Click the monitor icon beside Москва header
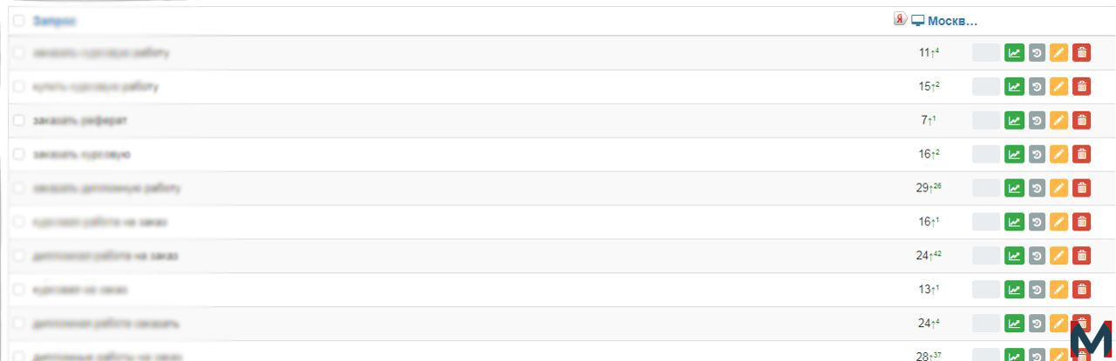The width and height of the screenshot is (1116, 361). (917, 20)
